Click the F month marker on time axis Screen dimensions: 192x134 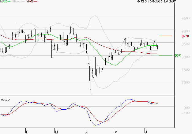click(x=27, y=132)
